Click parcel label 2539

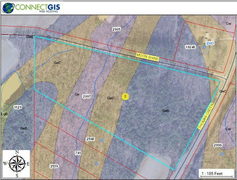pyautogui.click(x=54, y=166)
